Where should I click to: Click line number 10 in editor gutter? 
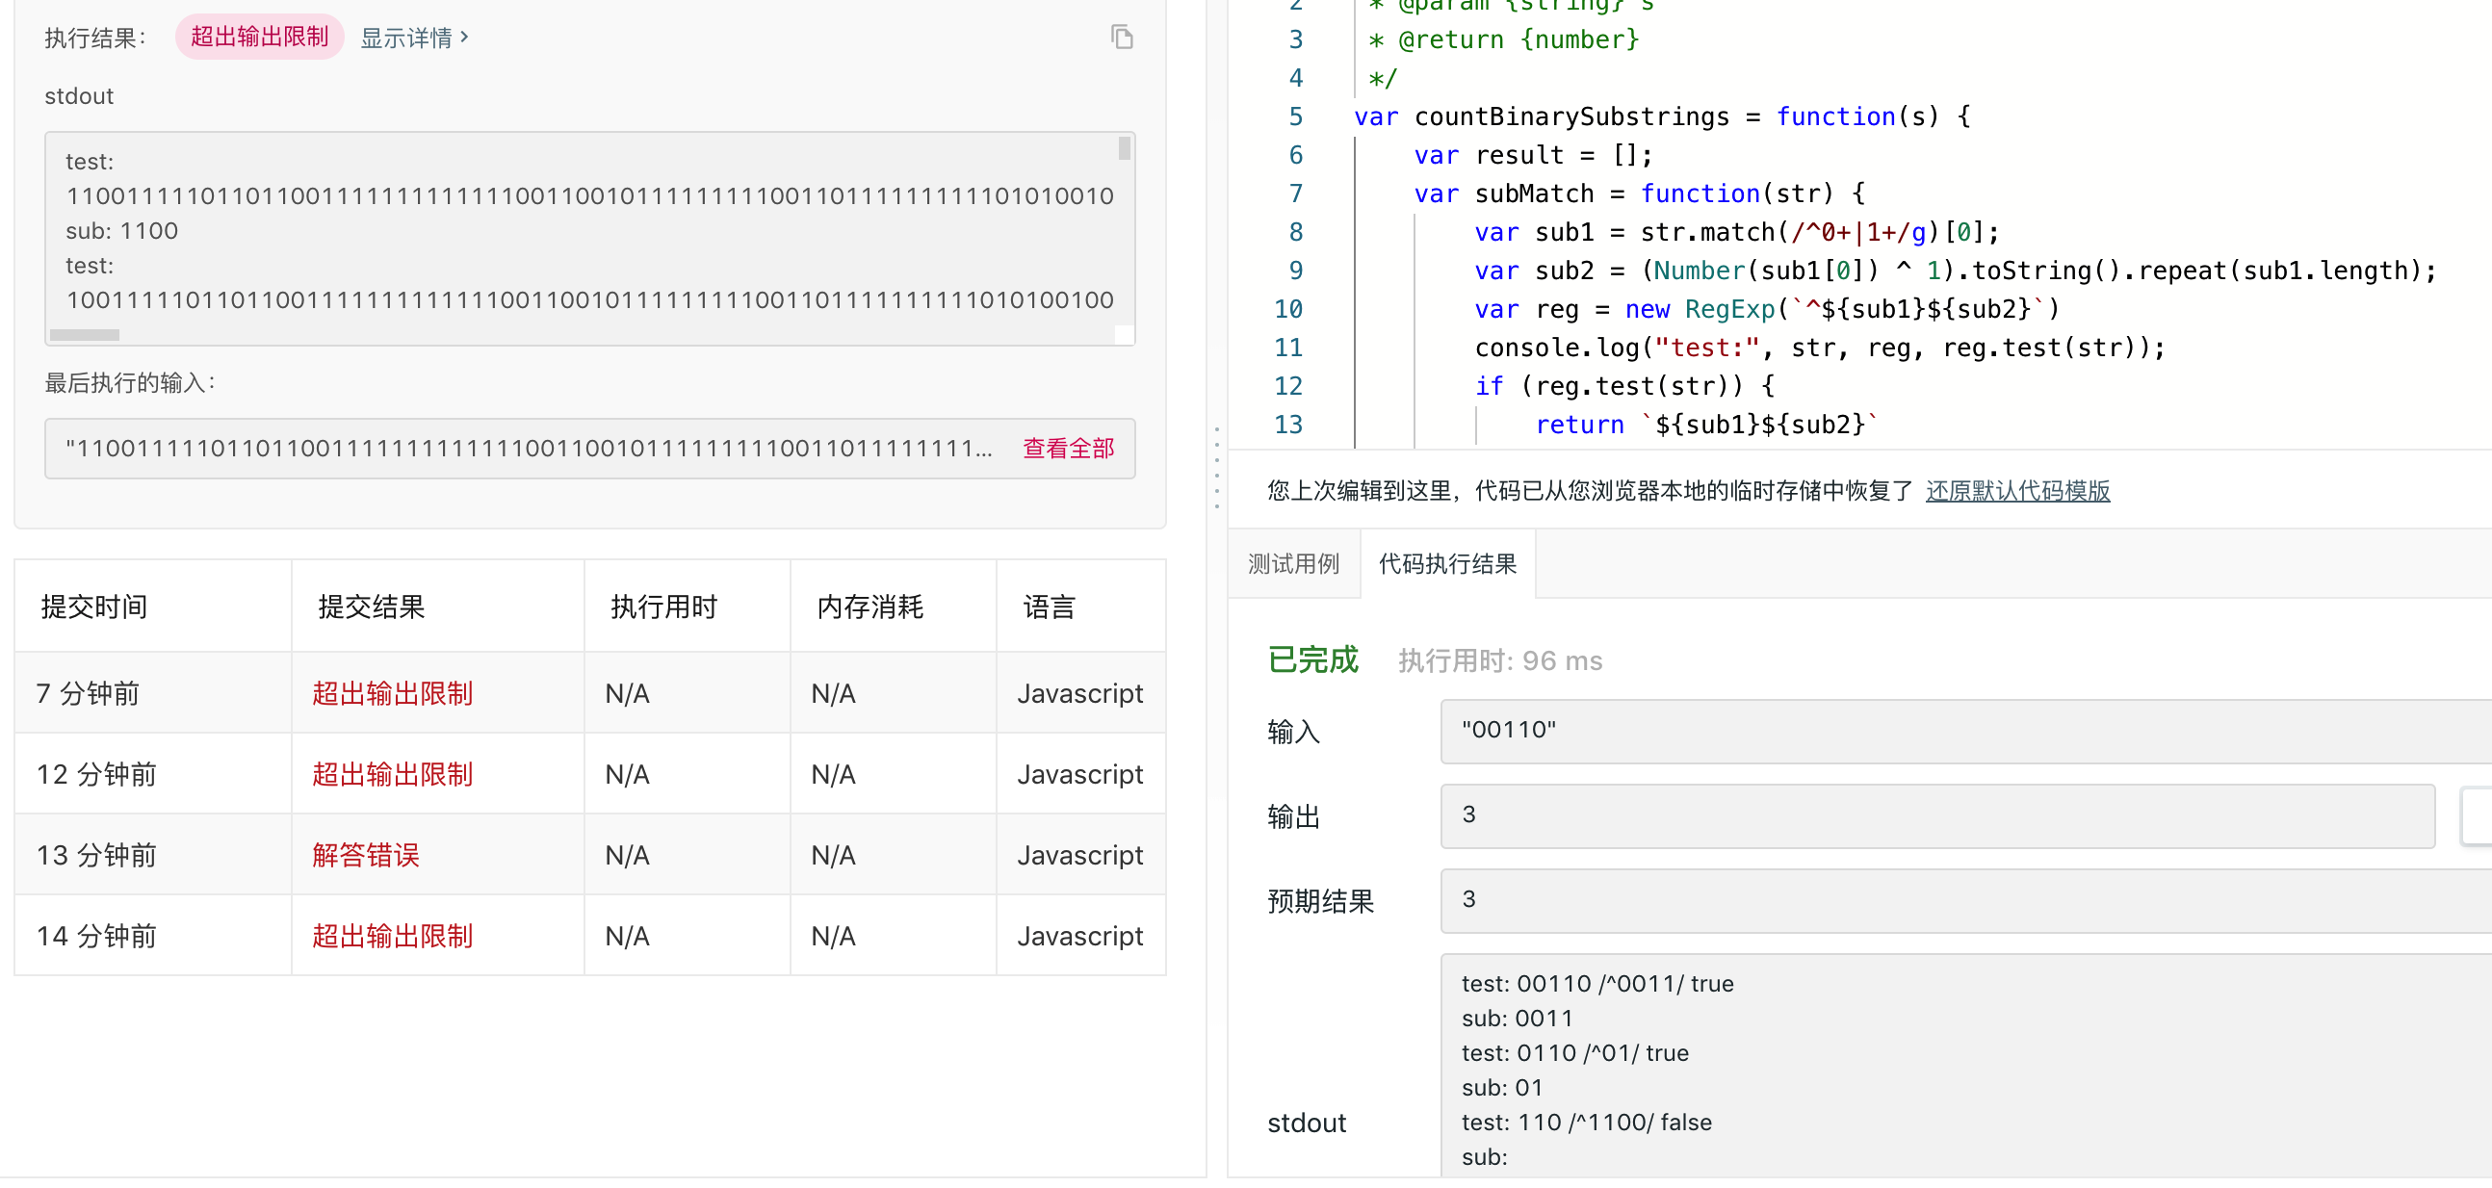(x=1287, y=309)
